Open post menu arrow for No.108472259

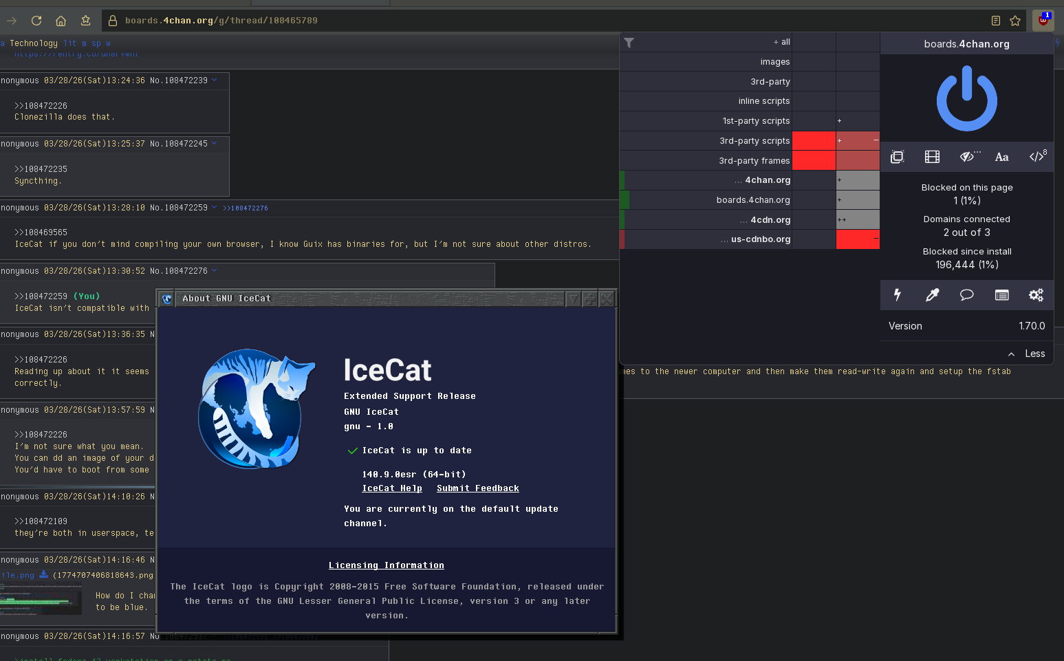214,207
